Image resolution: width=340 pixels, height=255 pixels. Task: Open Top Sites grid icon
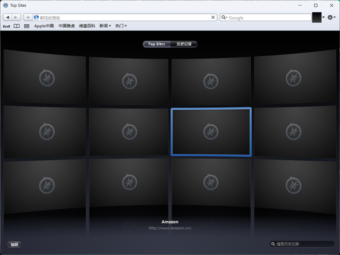pyautogui.click(x=27, y=26)
